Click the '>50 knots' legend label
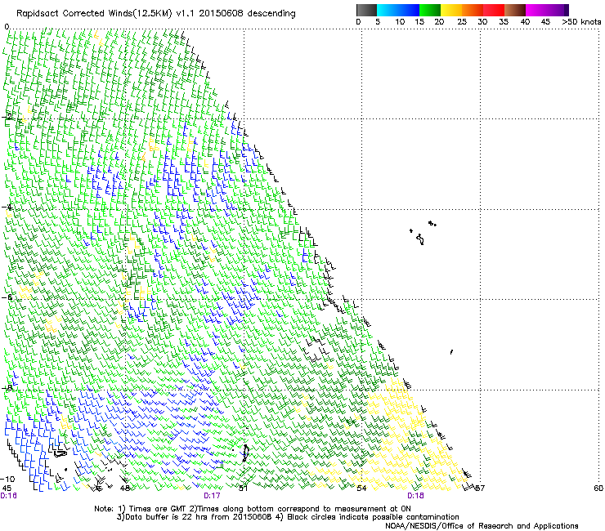Viewport: 605px width, 531px height. click(581, 22)
